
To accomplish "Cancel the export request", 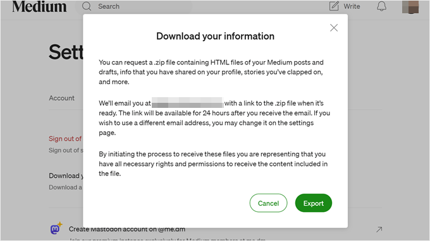I will click(268, 203).
